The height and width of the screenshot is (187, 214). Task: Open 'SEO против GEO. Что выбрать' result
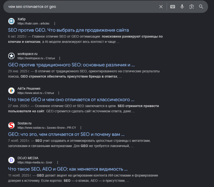[x=68, y=30]
